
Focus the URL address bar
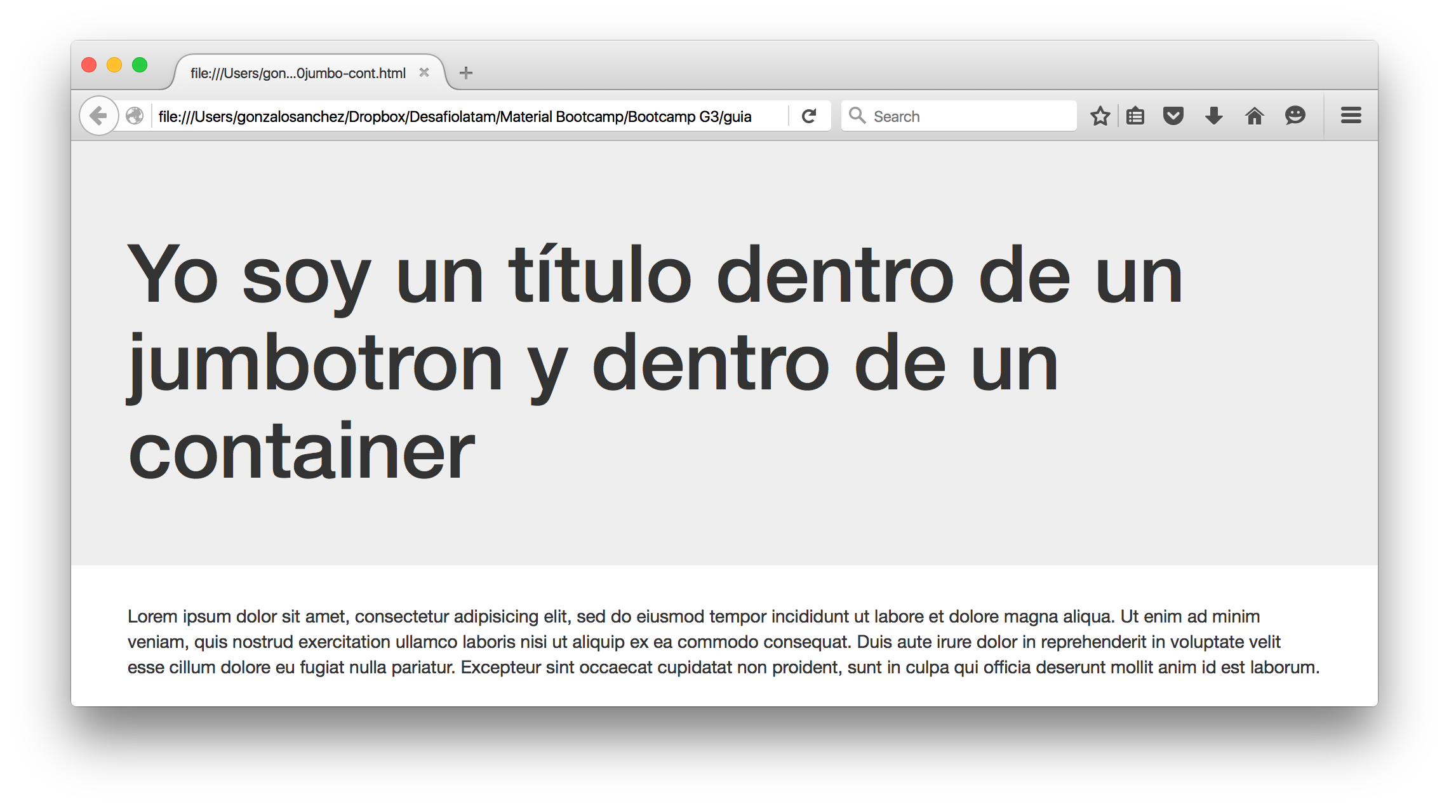[455, 116]
